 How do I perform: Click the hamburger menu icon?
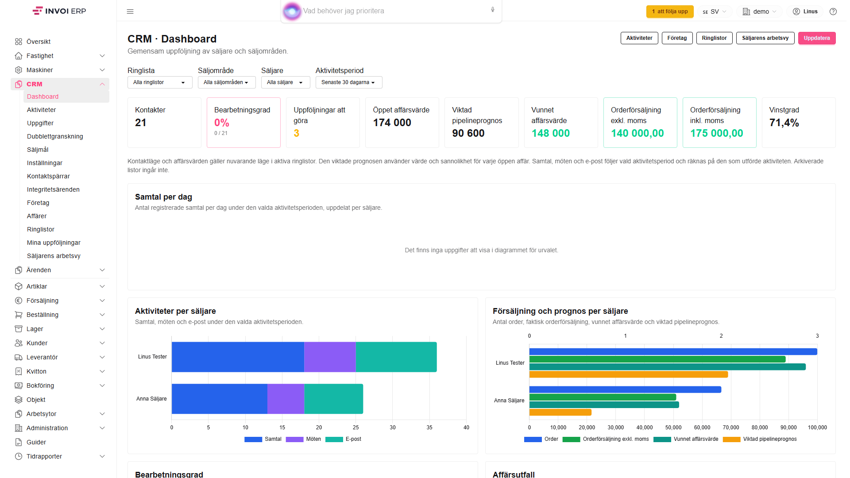point(130,12)
